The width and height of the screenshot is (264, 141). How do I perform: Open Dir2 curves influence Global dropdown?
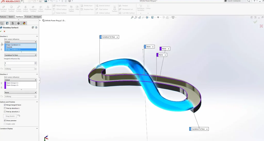[21, 80]
